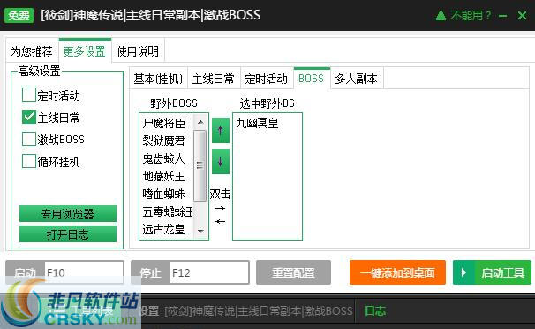Click the start hotkey field showing F10

[x=84, y=272]
